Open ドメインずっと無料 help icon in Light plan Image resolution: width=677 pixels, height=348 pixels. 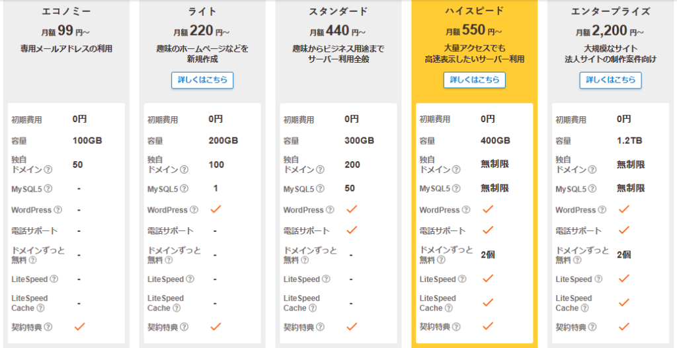pos(169,260)
